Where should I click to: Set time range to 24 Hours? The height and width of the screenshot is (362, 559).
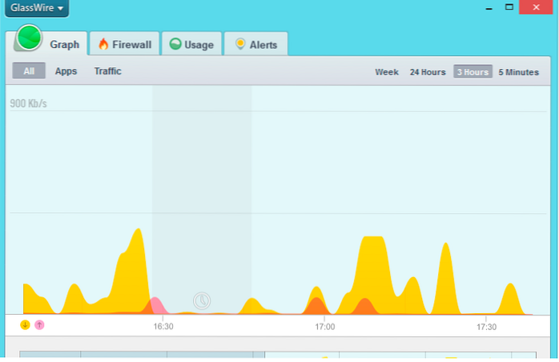428,72
